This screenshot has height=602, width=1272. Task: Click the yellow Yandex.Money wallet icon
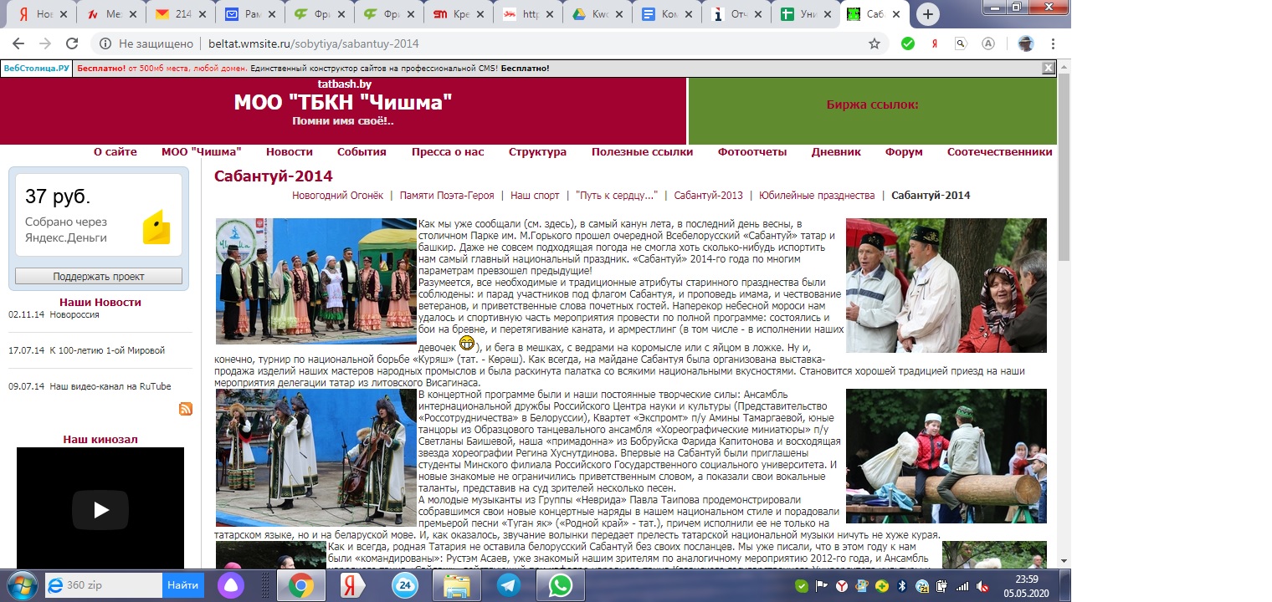click(156, 227)
